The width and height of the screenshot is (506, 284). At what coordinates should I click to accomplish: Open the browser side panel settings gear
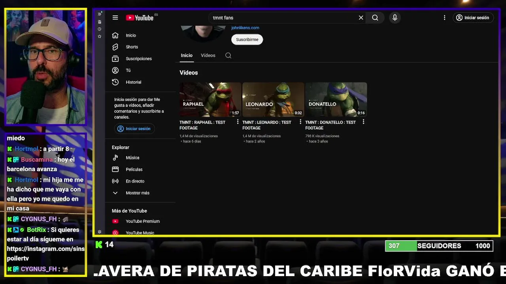100,232
